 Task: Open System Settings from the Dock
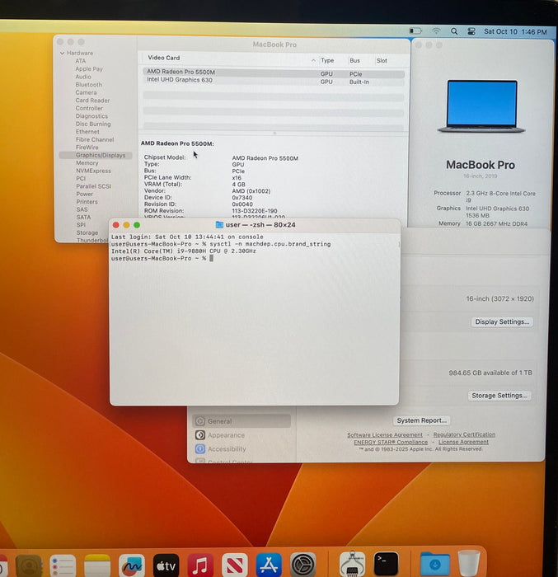303,565
